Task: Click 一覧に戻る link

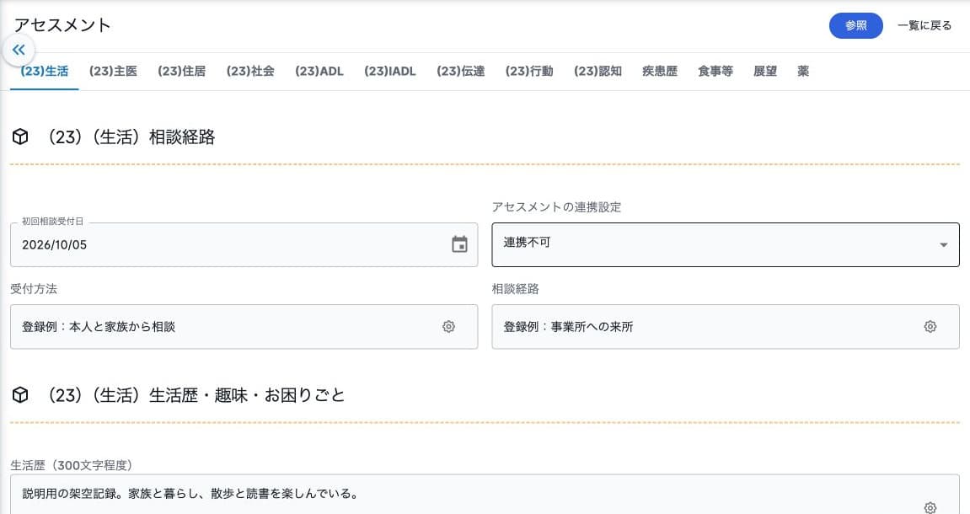Action: coord(924,25)
